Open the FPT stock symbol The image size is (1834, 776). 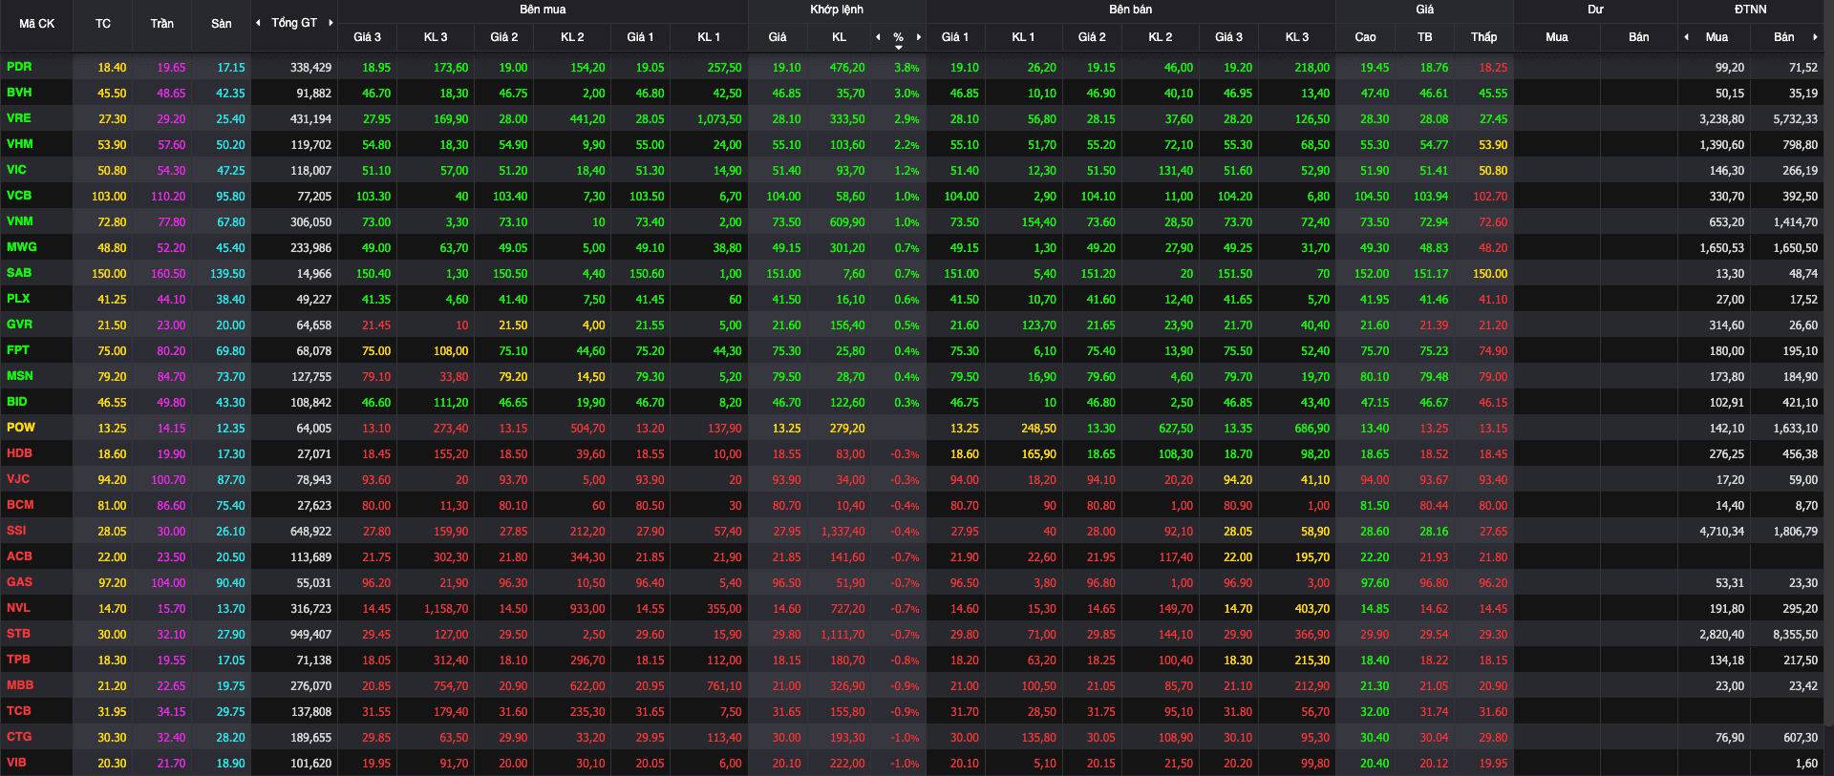[x=18, y=350]
